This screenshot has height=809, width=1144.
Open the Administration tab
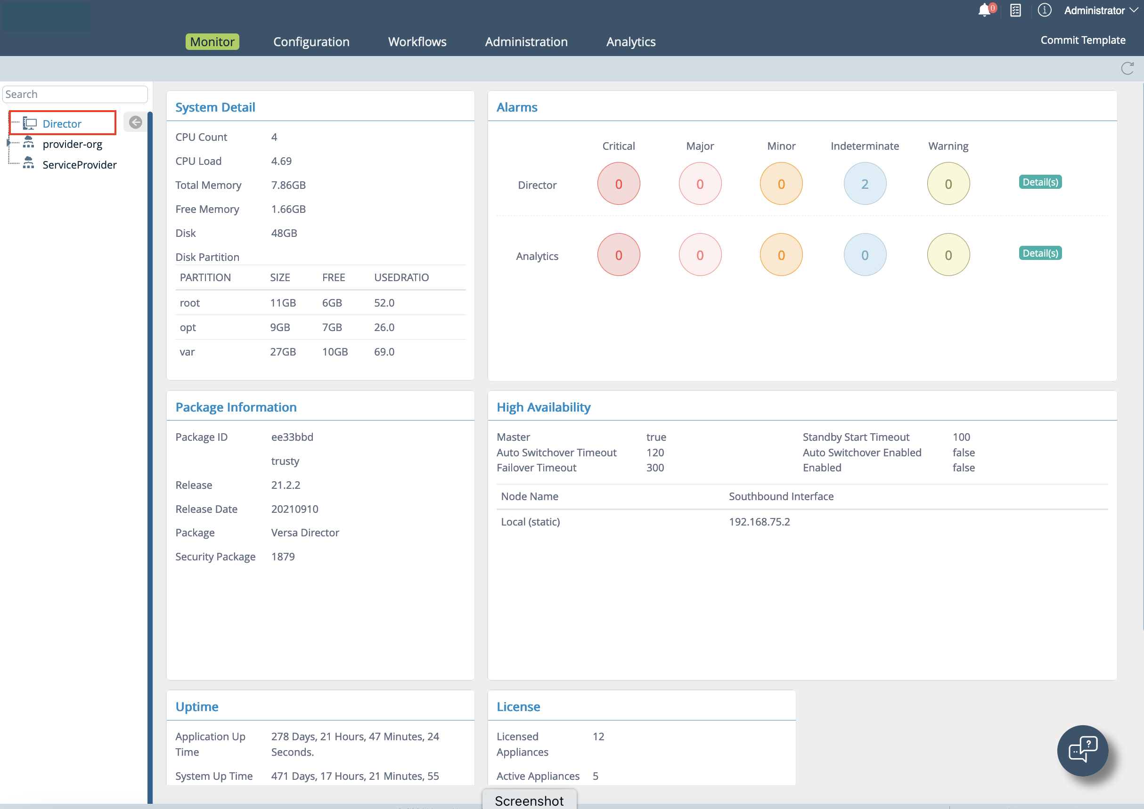(526, 42)
